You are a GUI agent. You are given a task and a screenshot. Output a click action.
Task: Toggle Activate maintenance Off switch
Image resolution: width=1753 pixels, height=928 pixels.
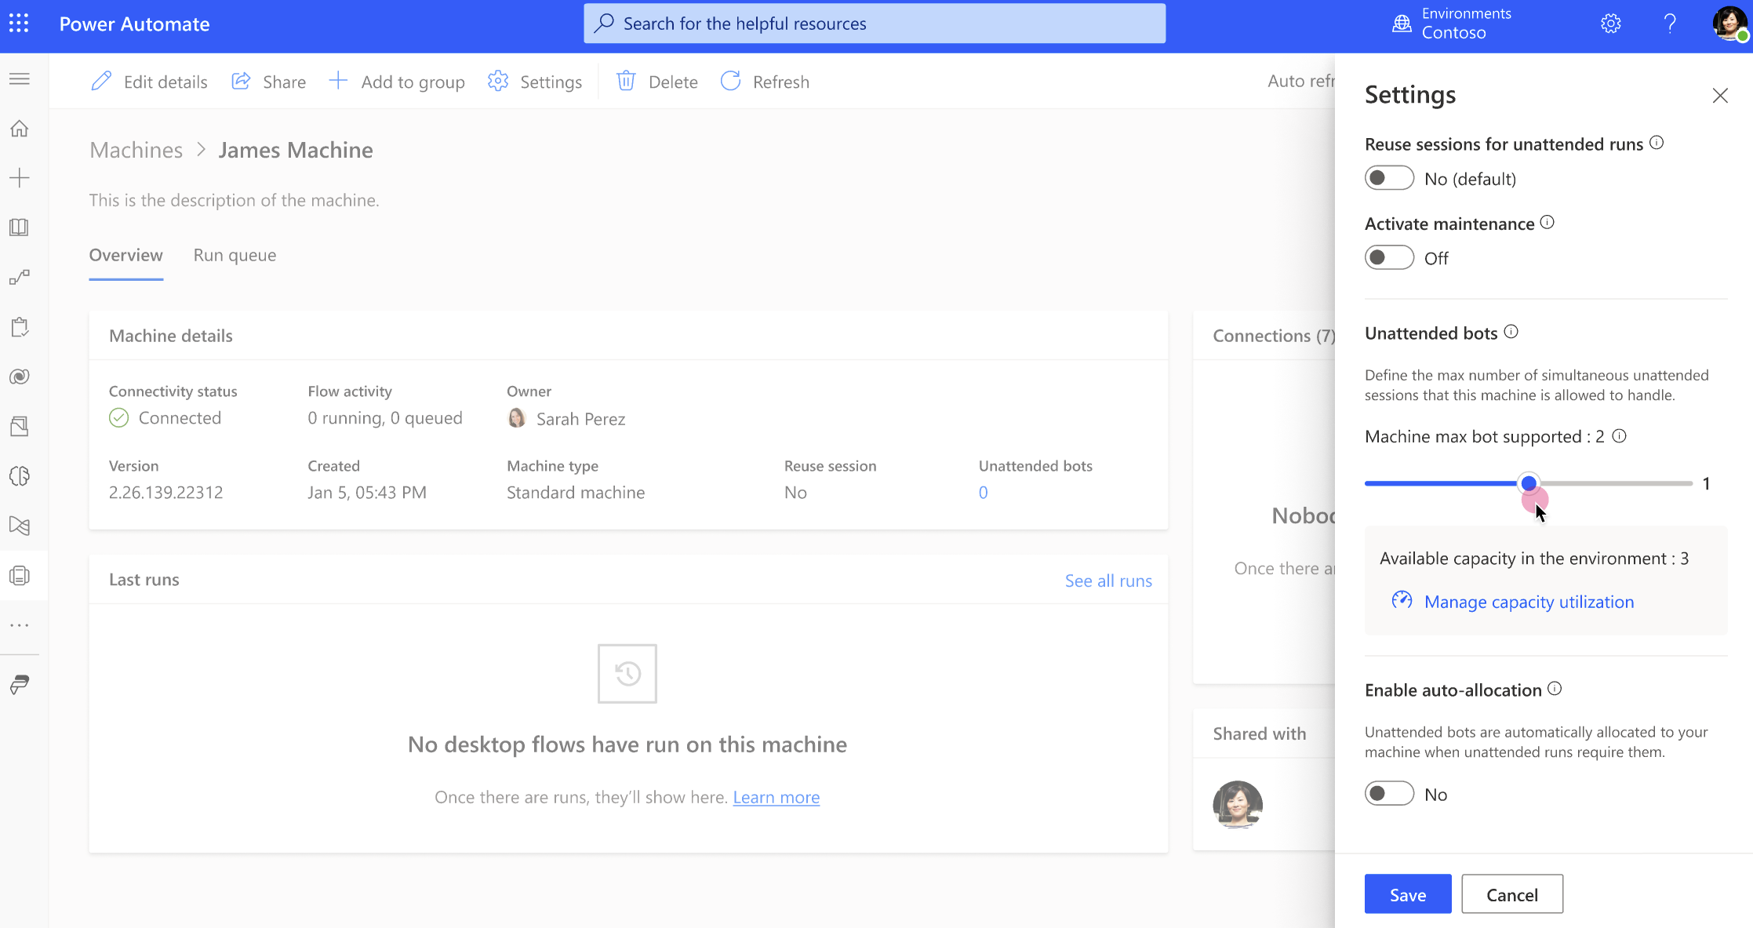pyautogui.click(x=1387, y=257)
